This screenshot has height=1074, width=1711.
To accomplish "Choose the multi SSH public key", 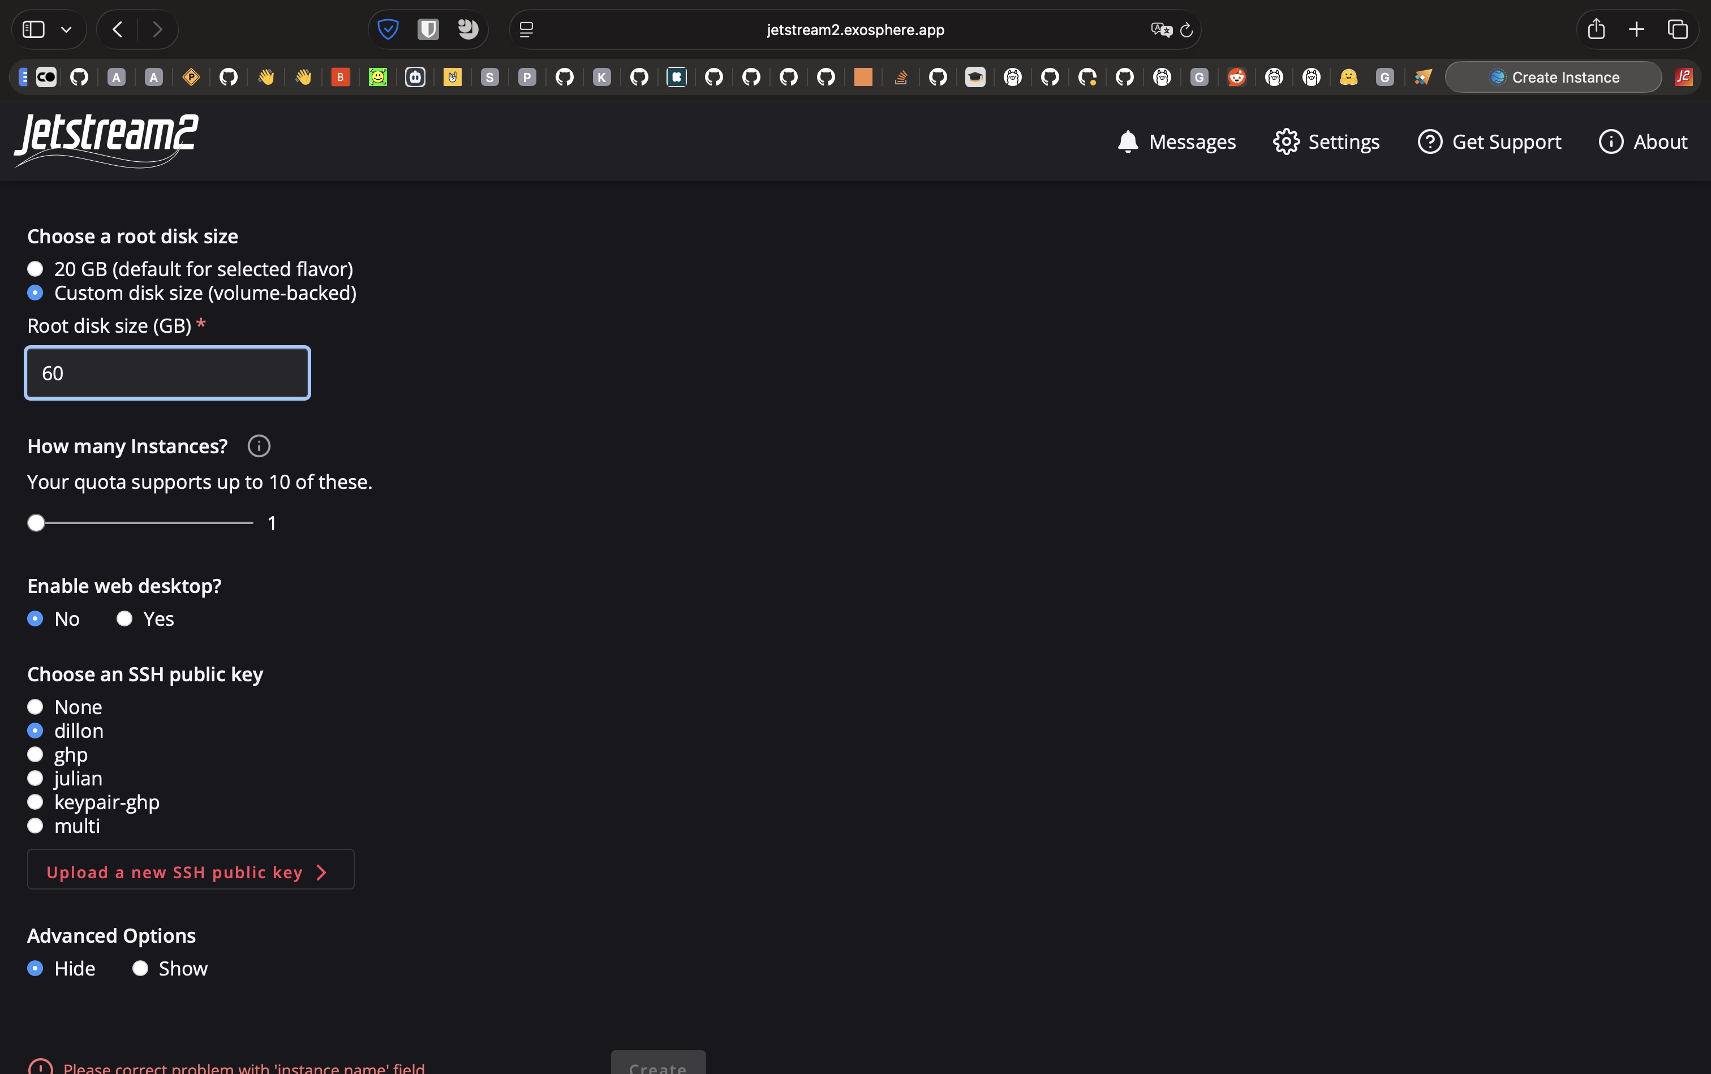I will tap(35, 826).
